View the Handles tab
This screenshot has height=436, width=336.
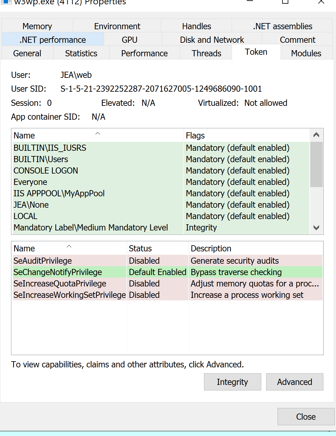point(196,26)
